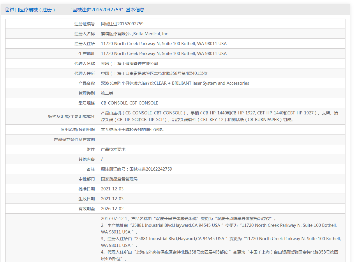Image resolution: width=358 pixels, height=262 pixels.
Task: Select registrant name Solta Medical, Inc.
Action: pos(135,34)
